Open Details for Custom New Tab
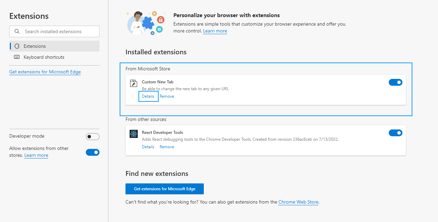Screen dimensions: 438x222 (148, 96)
